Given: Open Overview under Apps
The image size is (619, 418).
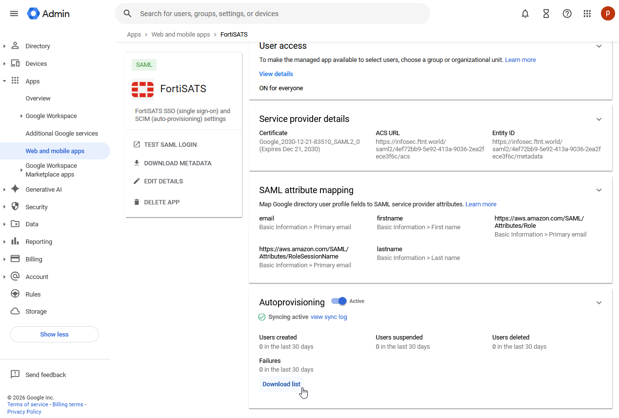Looking at the screenshot, I should [38, 99].
